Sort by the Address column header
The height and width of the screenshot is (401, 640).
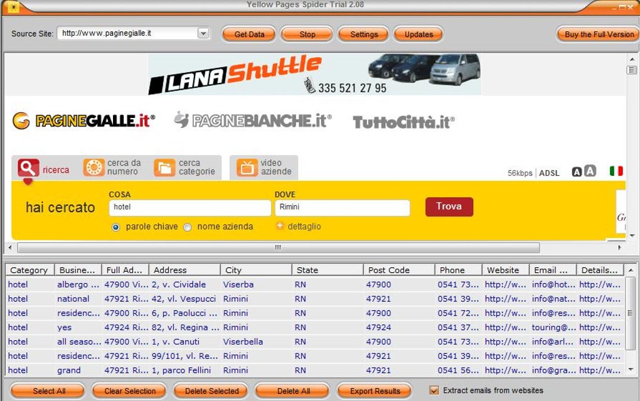pyautogui.click(x=184, y=270)
